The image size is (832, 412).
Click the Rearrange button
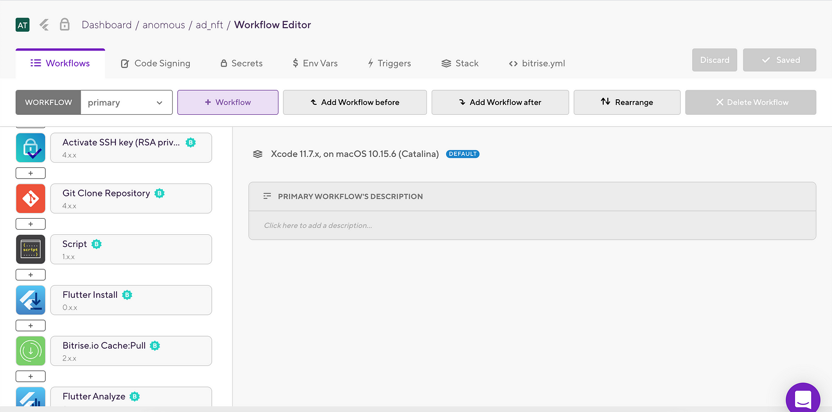pos(627,102)
